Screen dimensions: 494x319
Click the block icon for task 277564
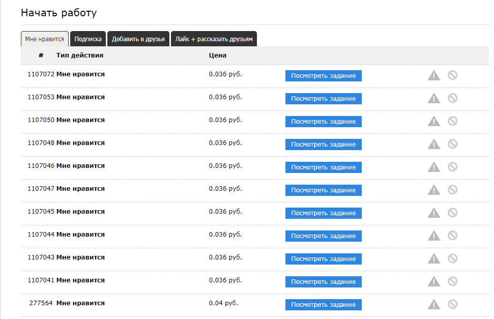point(452,304)
